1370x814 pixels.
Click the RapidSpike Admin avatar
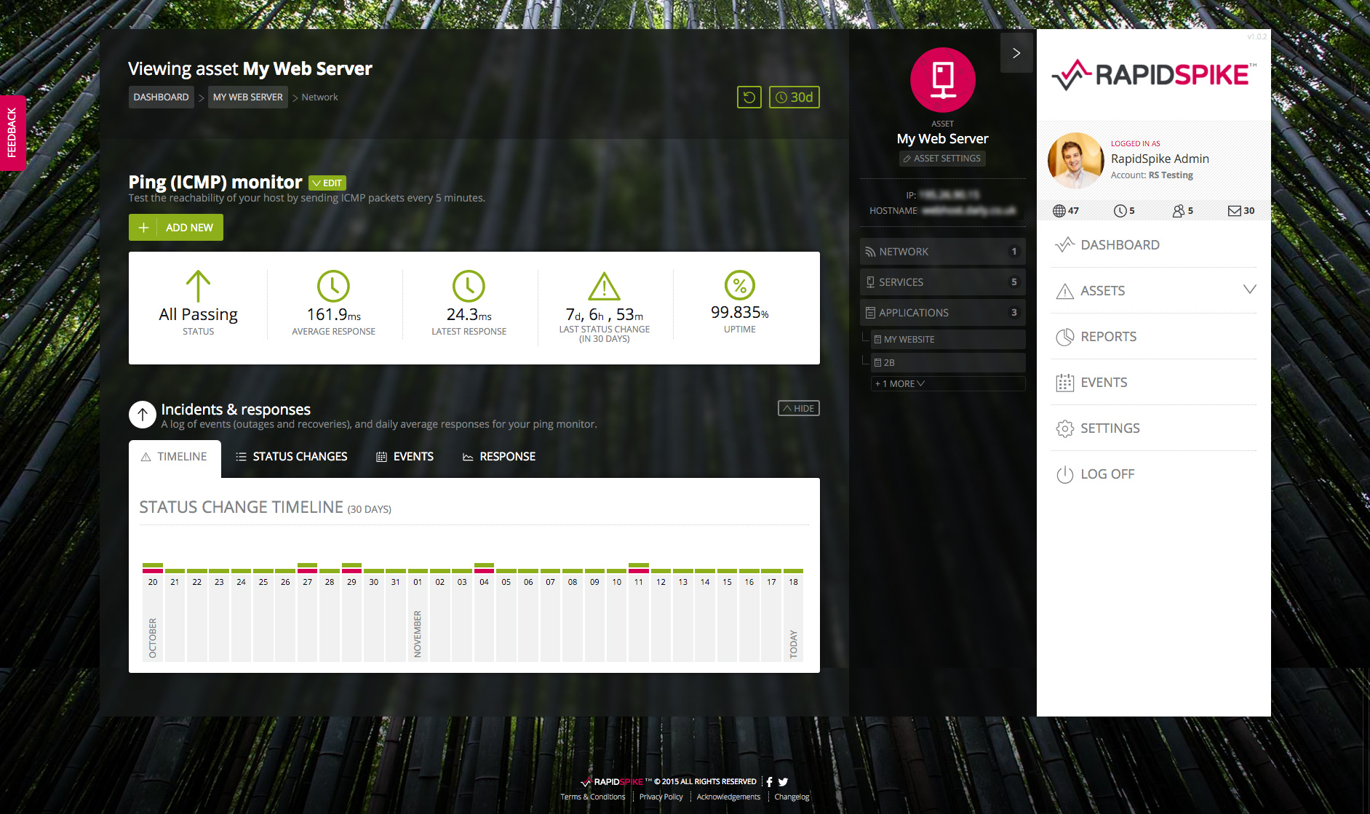tap(1075, 161)
